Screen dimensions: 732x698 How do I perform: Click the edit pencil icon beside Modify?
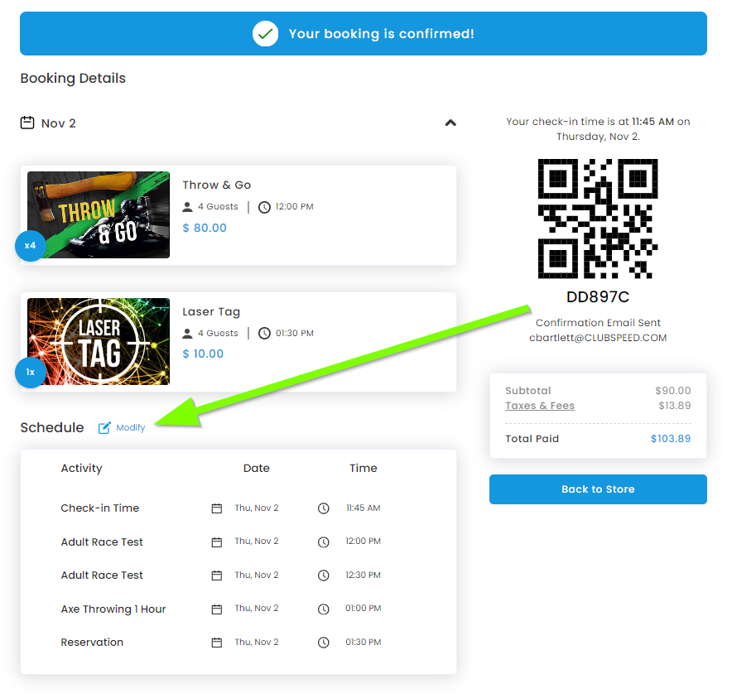(x=104, y=427)
